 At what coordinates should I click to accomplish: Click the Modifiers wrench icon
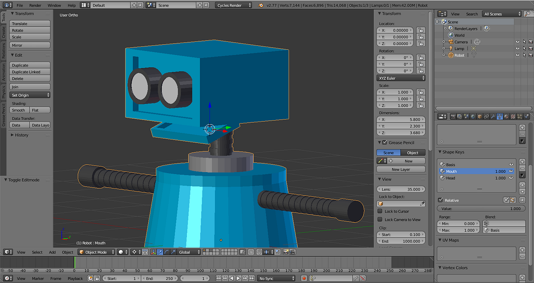493,117
